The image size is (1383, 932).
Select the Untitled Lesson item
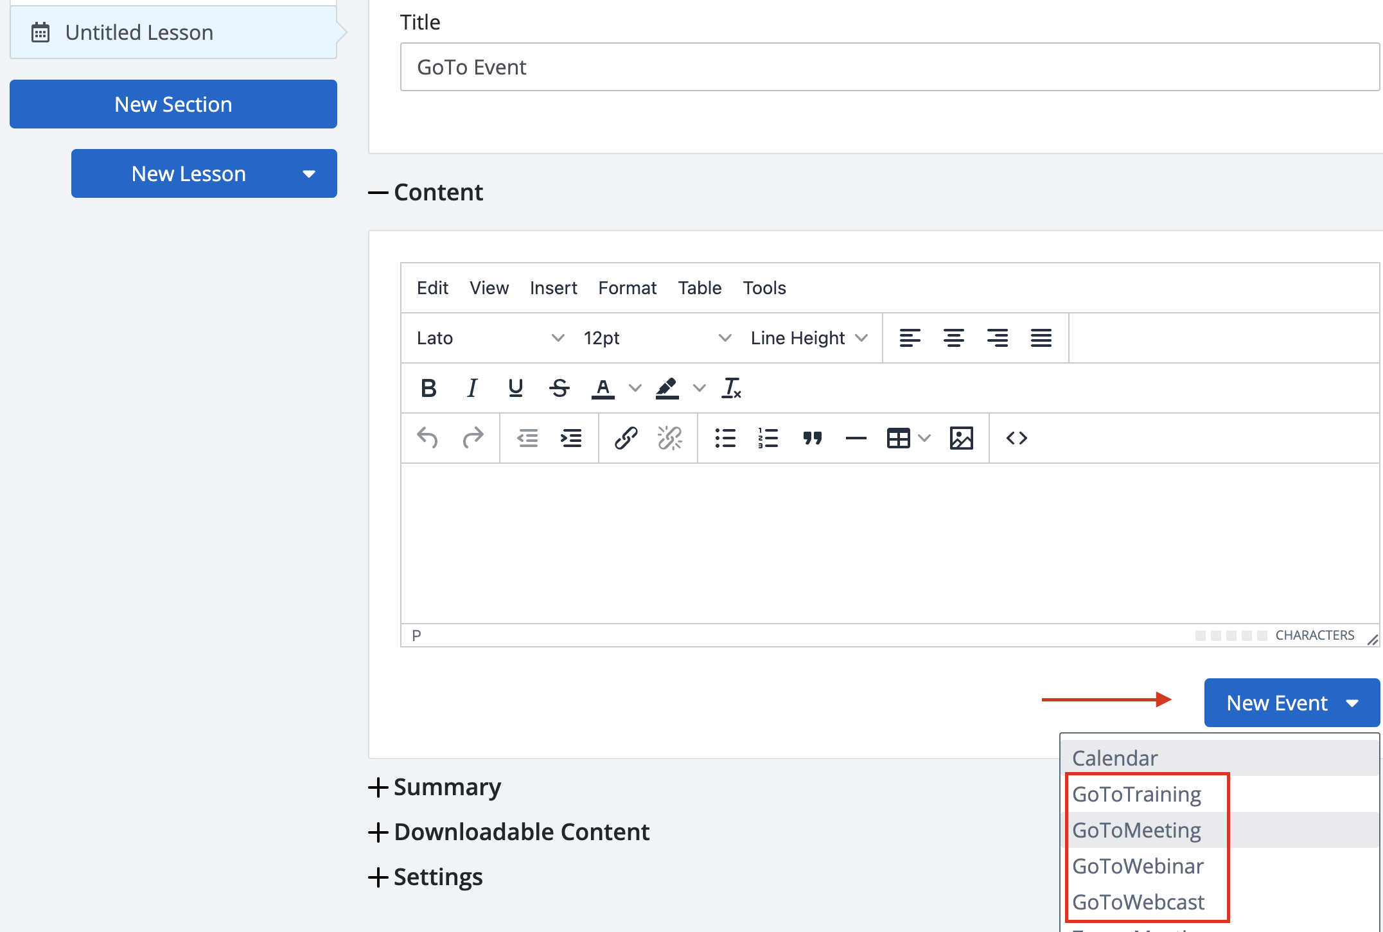tap(173, 32)
